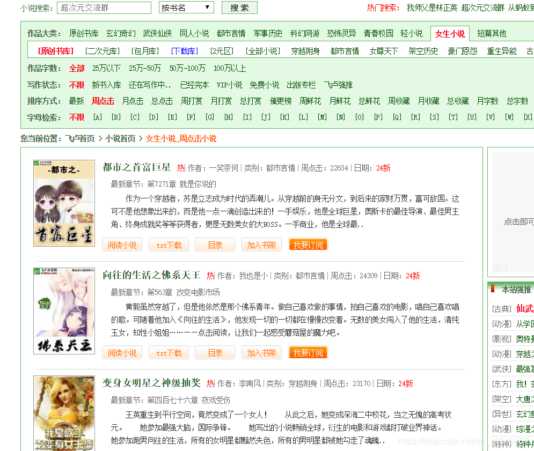Open the [全部小说] link
Image resolution: width=534 pixels, height=451 pixels.
click(262, 51)
